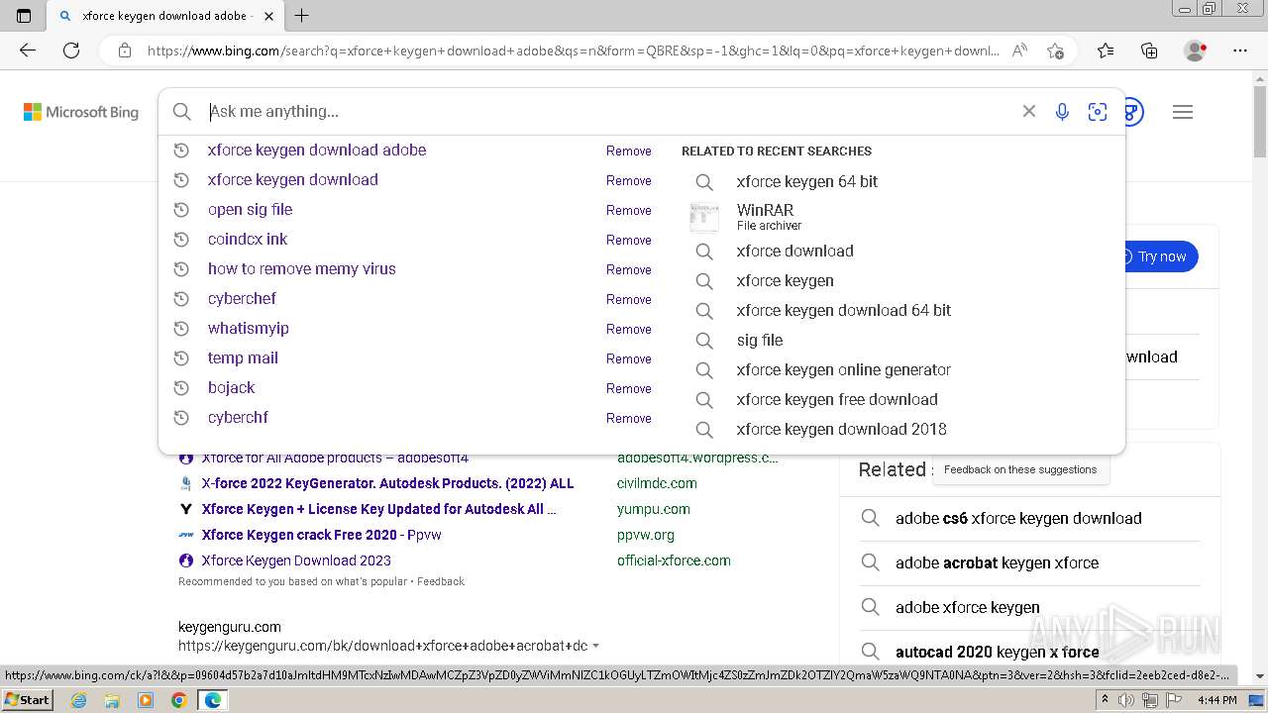Choose related search 'xforce keygen 64 bit'
1268x713 pixels.
tap(806, 182)
